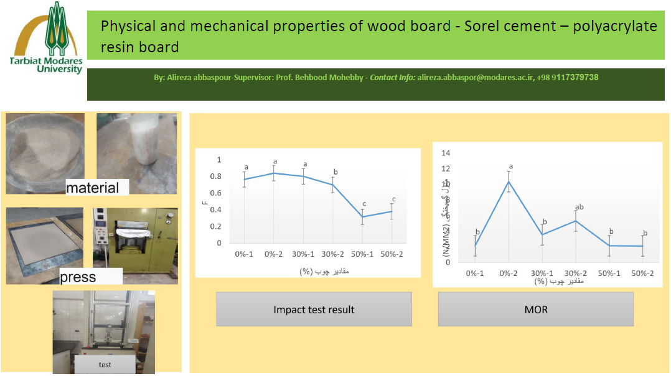Click the MOR chart peak at 0%-2
Viewport: 671px width, 376px height.
pyautogui.click(x=509, y=181)
